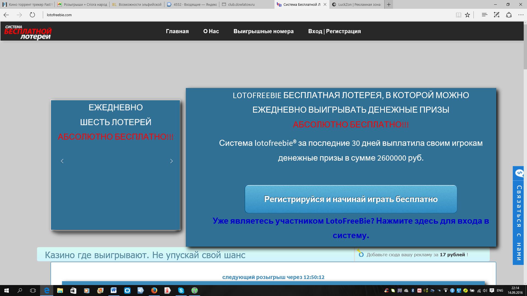Open Edge More actions menu (three dots)
Viewport: 527px width, 296px height.
coord(521,15)
